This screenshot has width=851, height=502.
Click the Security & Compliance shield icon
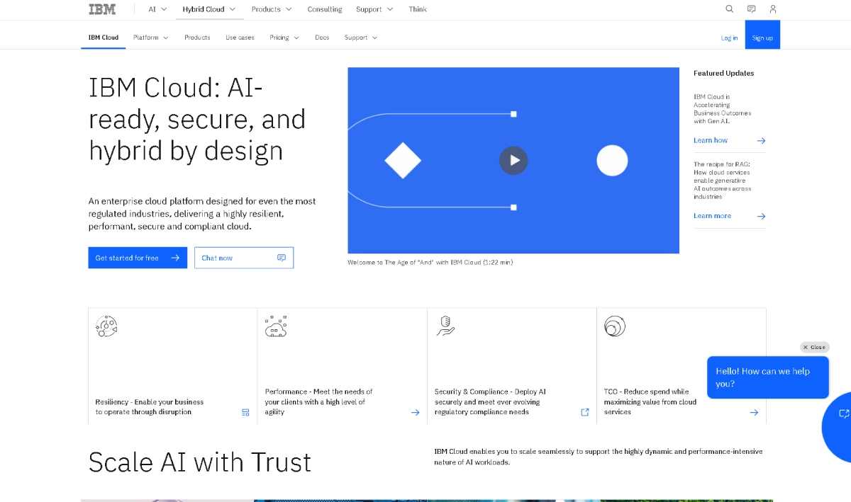(445, 326)
